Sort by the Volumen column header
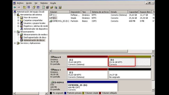This screenshot has width=169, height=95. pos(59,12)
